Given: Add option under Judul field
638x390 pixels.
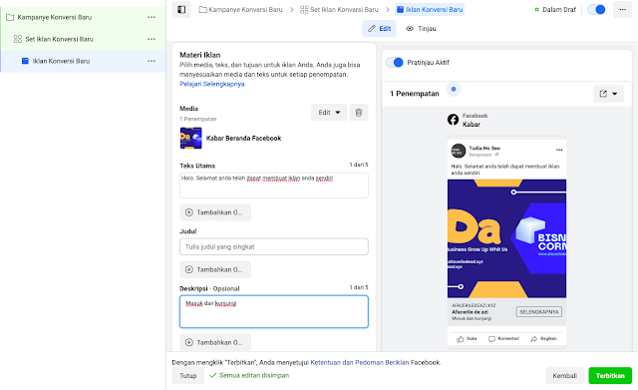Looking at the screenshot, I should 215,269.
